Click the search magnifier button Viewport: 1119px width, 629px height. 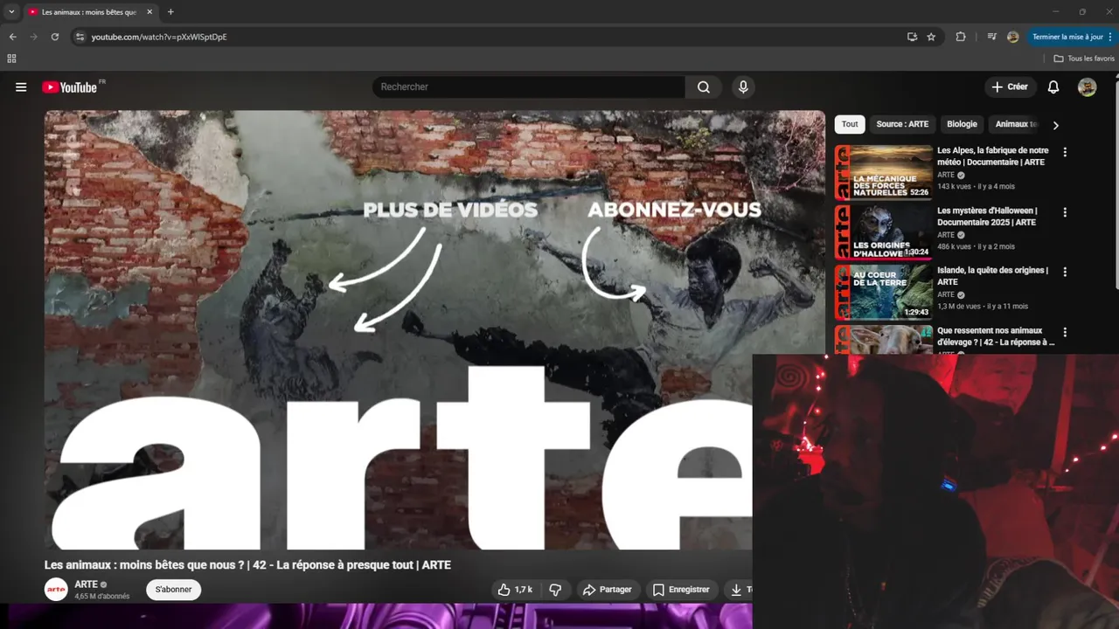tap(704, 87)
